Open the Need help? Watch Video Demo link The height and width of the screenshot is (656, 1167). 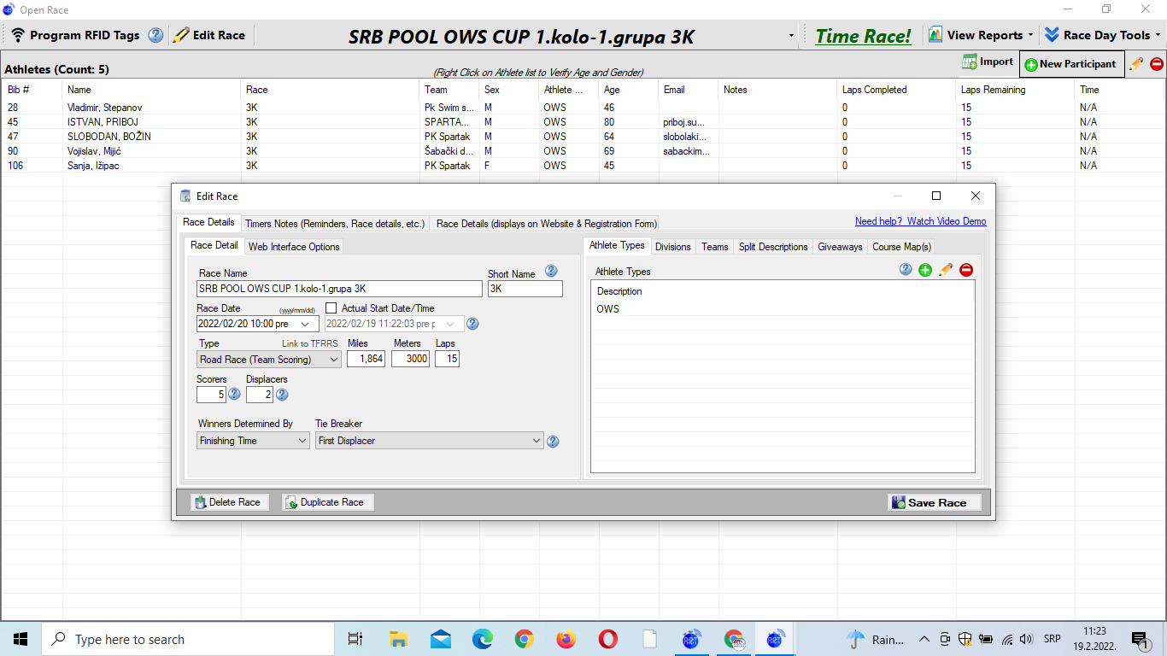(x=920, y=221)
